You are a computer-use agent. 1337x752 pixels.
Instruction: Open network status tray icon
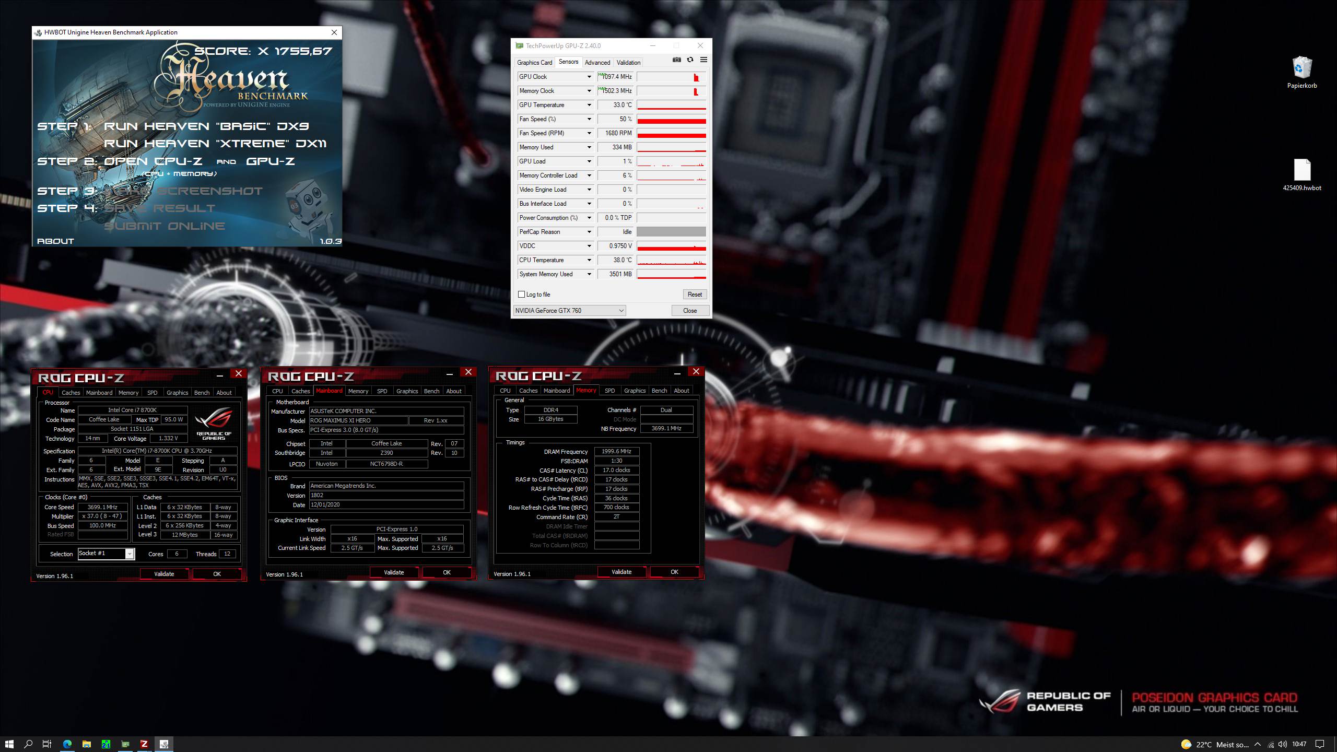click(1271, 745)
